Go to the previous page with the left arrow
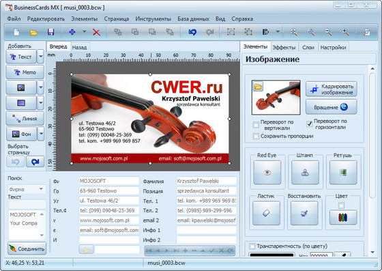 pyautogui.click(x=15, y=162)
